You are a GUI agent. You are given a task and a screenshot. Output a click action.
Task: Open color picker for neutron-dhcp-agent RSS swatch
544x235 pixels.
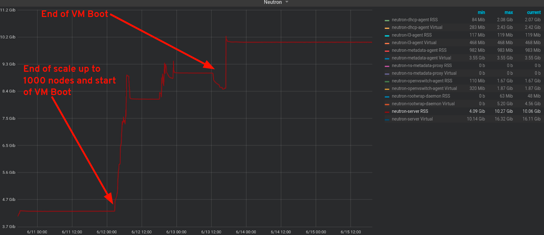387,21
